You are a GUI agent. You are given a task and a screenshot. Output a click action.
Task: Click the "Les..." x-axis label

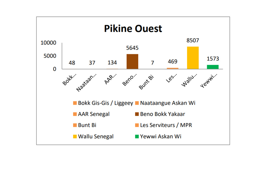pos(171,78)
